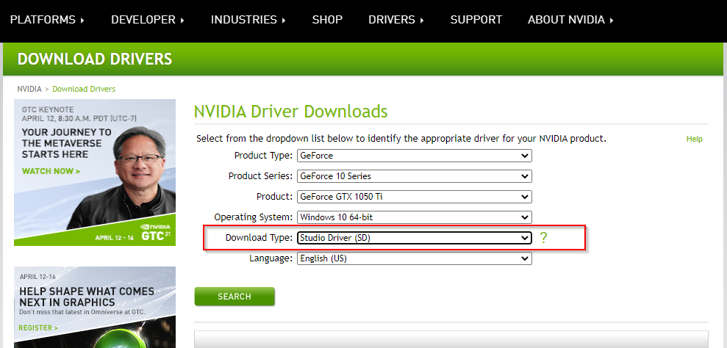The height and width of the screenshot is (348, 727).
Task: Open the Product Series dropdown
Action: (415, 176)
